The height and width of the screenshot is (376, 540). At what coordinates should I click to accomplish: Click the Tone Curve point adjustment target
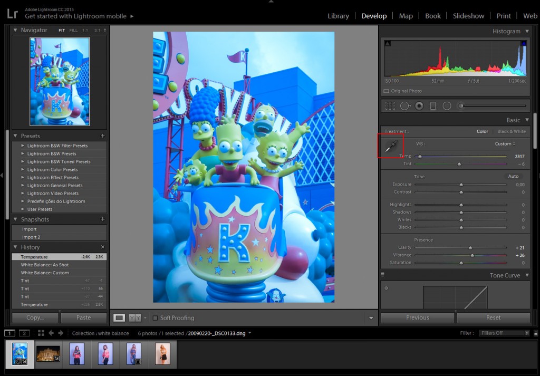(386, 288)
